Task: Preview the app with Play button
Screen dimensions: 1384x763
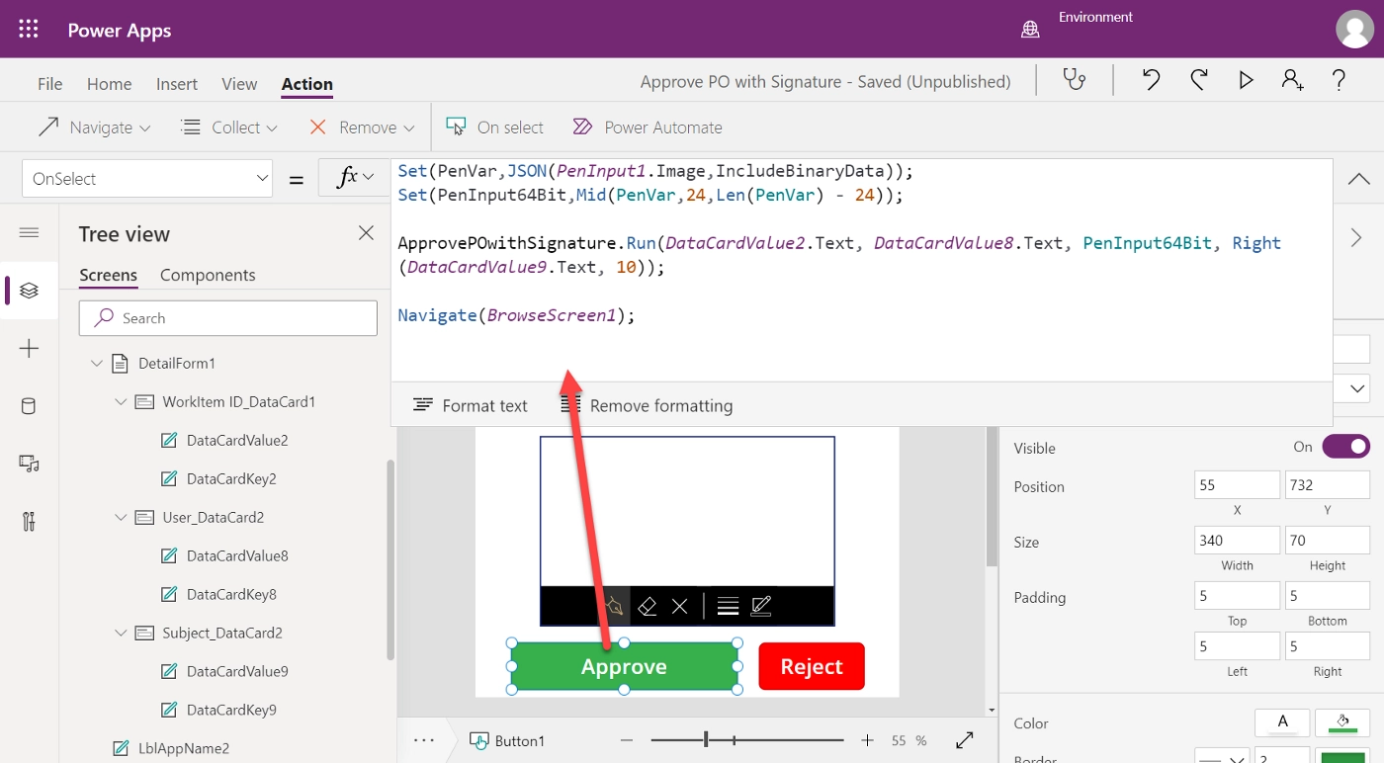Action: pos(1246,81)
